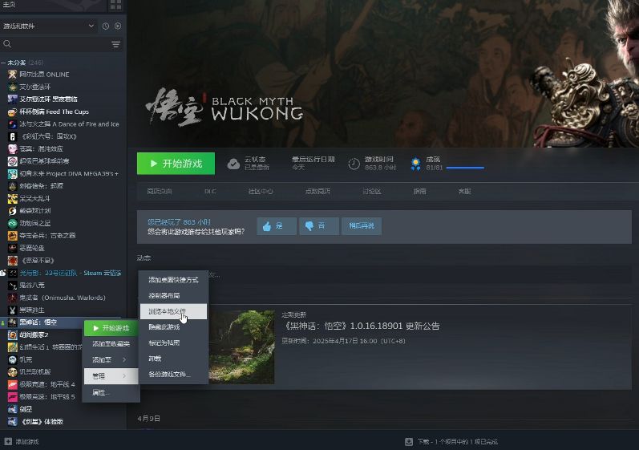Click the 呆呆大乱斗 game icon
639x450 pixels.
(13, 198)
